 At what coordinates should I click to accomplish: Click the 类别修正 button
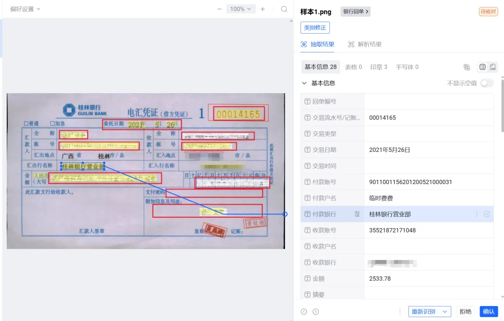point(315,27)
